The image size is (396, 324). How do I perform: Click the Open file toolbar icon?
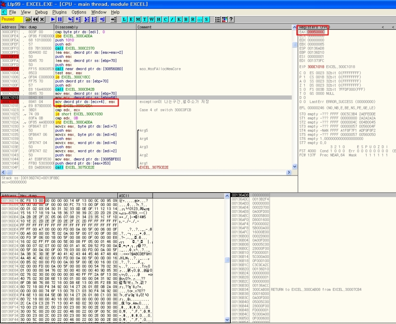[x=28, y=19]
